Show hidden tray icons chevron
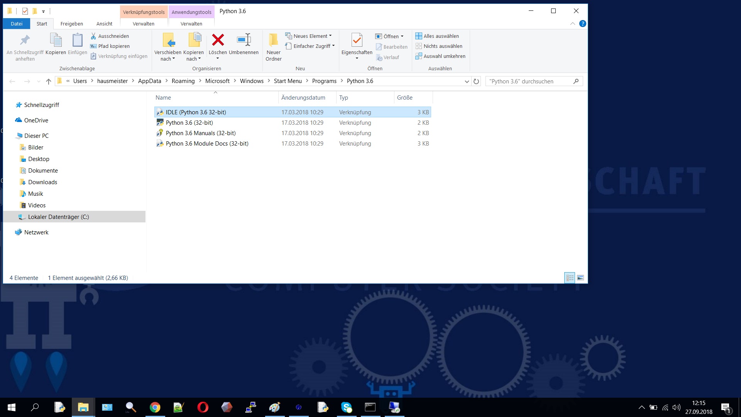The width and height of the screenshot is (741, 417). coord(641,407)
